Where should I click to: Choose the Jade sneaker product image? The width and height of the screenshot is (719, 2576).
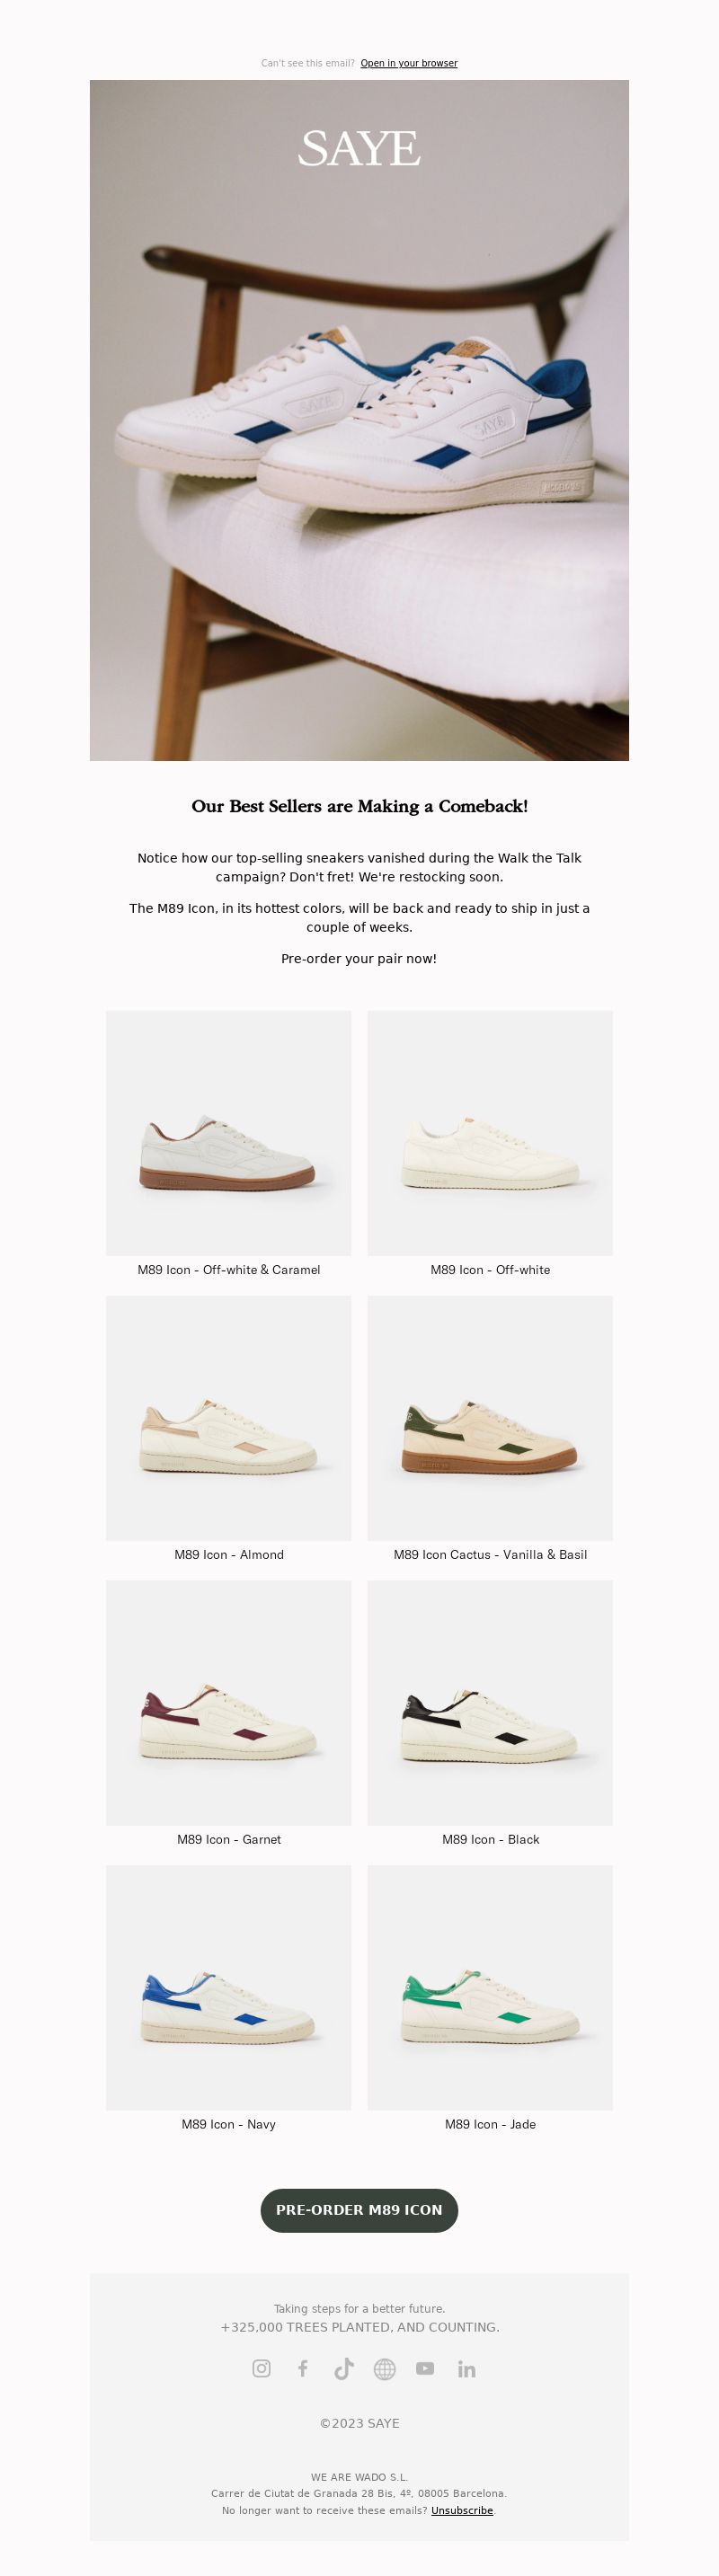click(490, 1987)
